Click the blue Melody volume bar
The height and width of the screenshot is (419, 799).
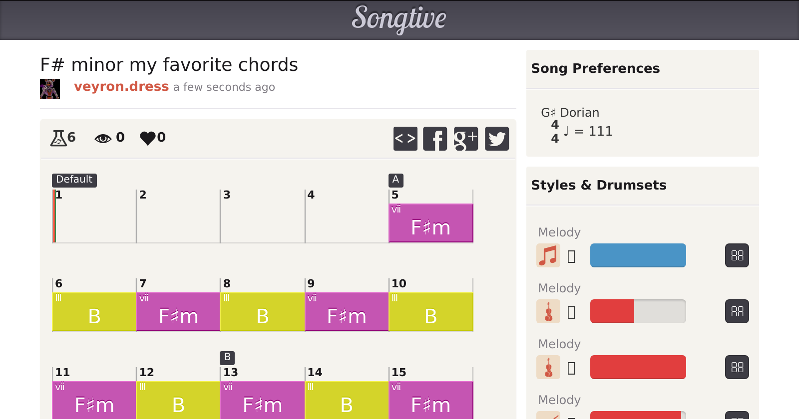click(638, 255)
